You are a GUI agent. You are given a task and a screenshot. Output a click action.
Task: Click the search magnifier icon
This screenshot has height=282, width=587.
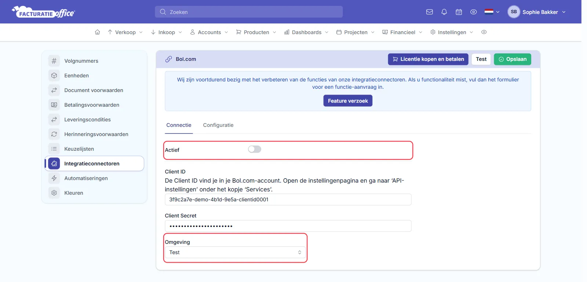[x=163, y=12]
